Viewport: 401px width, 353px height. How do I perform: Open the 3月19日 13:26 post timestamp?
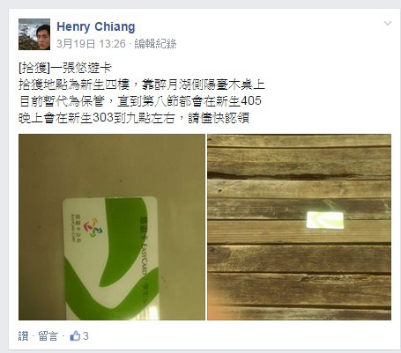tap(91, 44)
